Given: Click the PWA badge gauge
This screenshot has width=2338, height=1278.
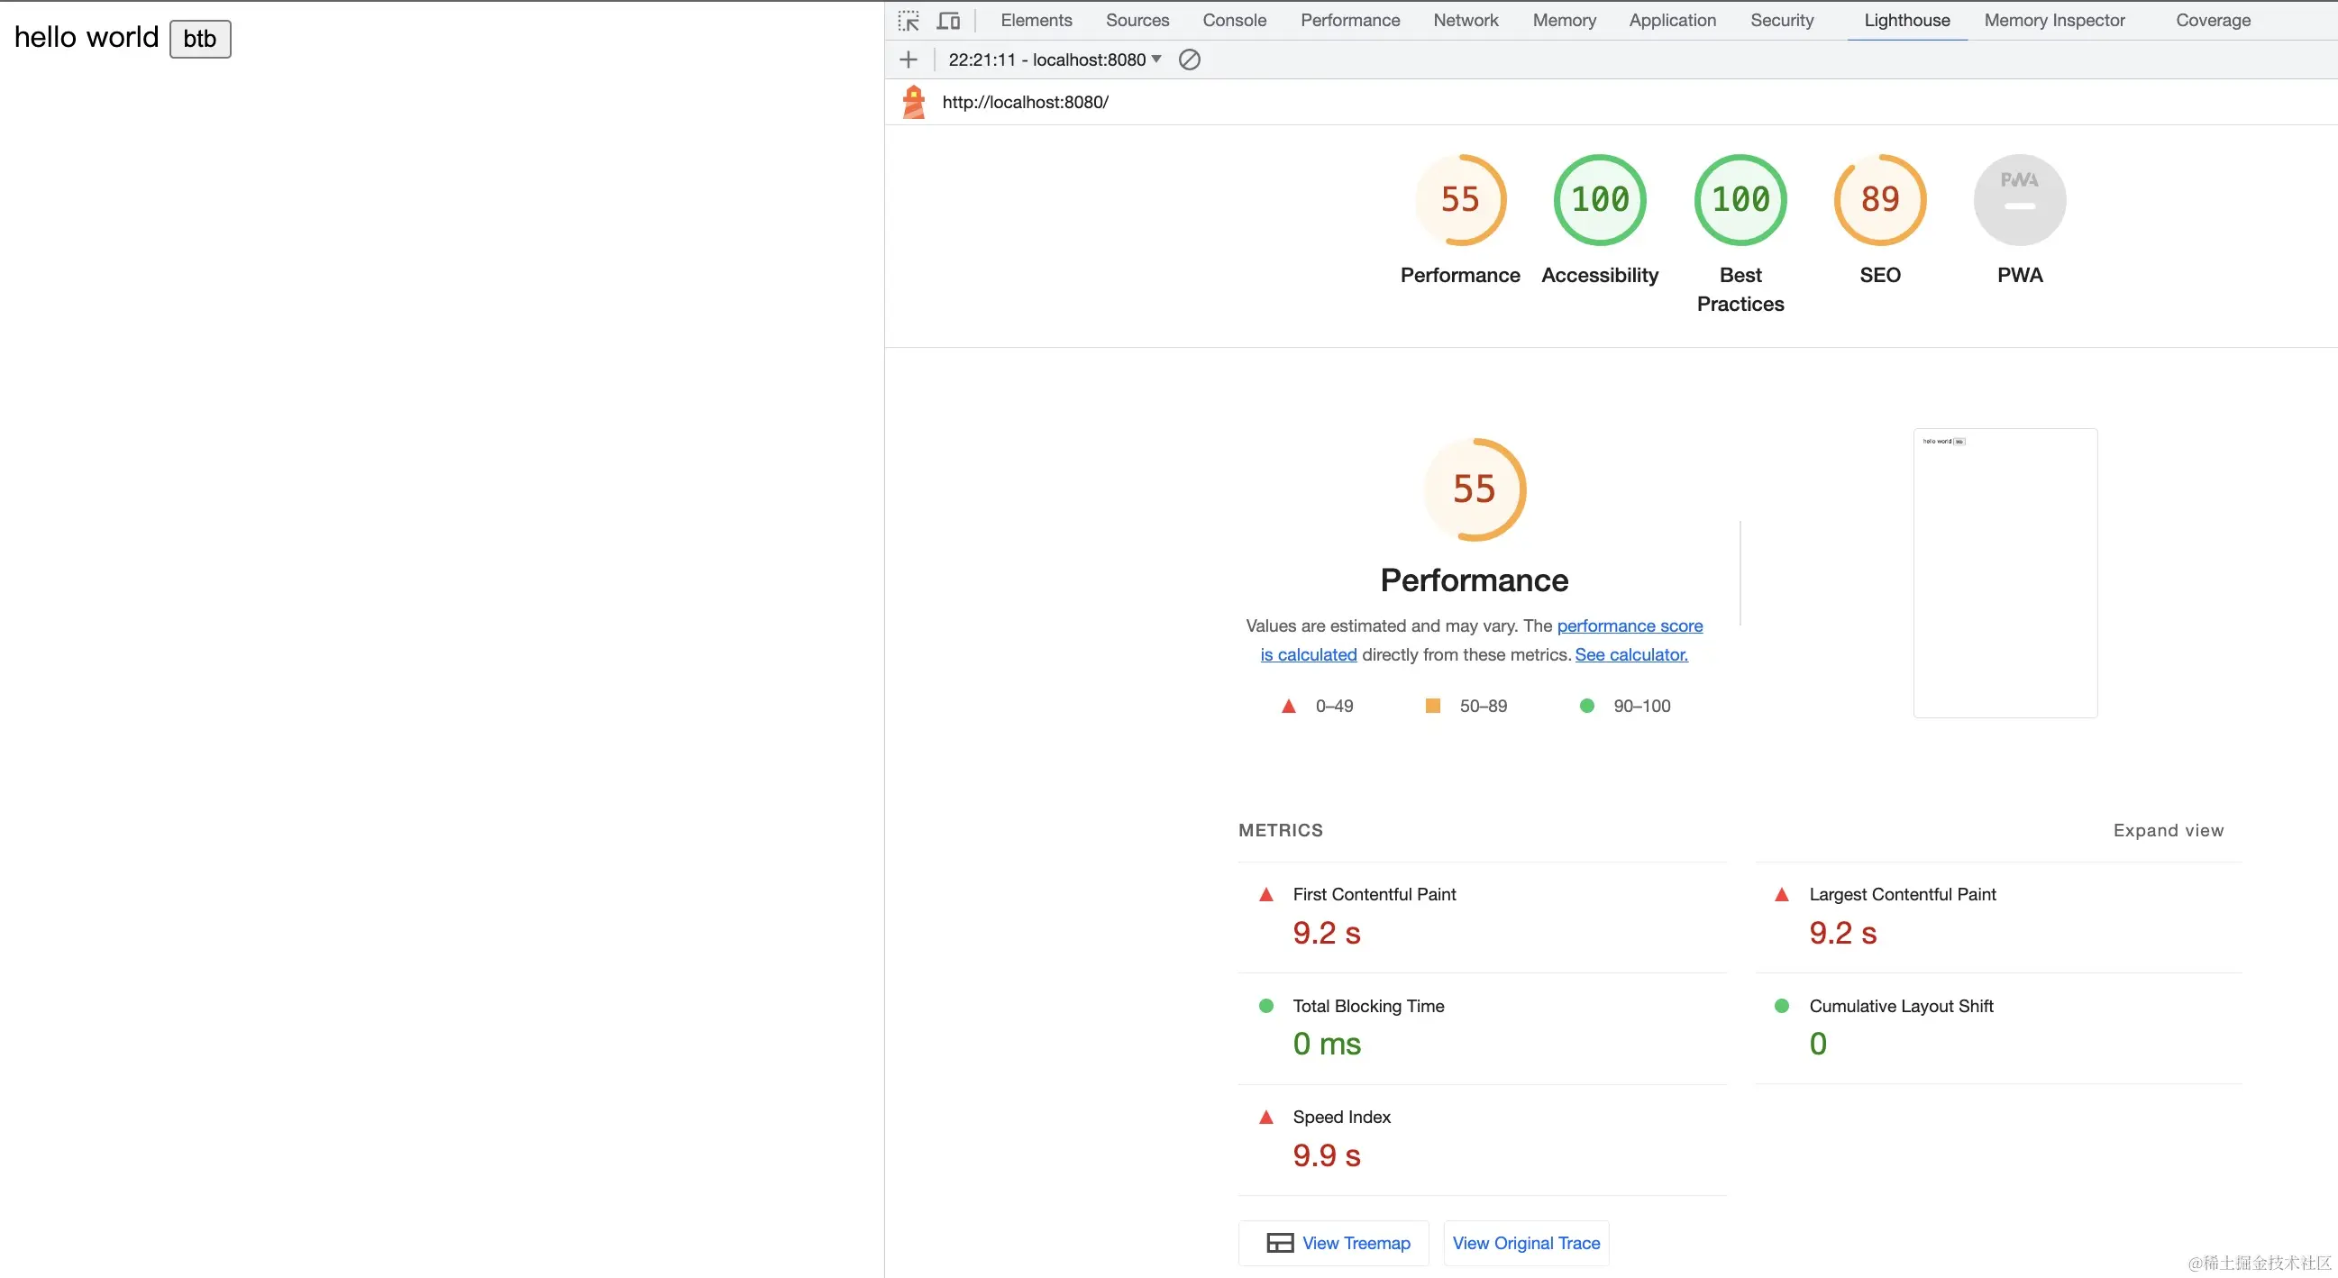Looking at the screenshot, I should (x=2020, y=200).
